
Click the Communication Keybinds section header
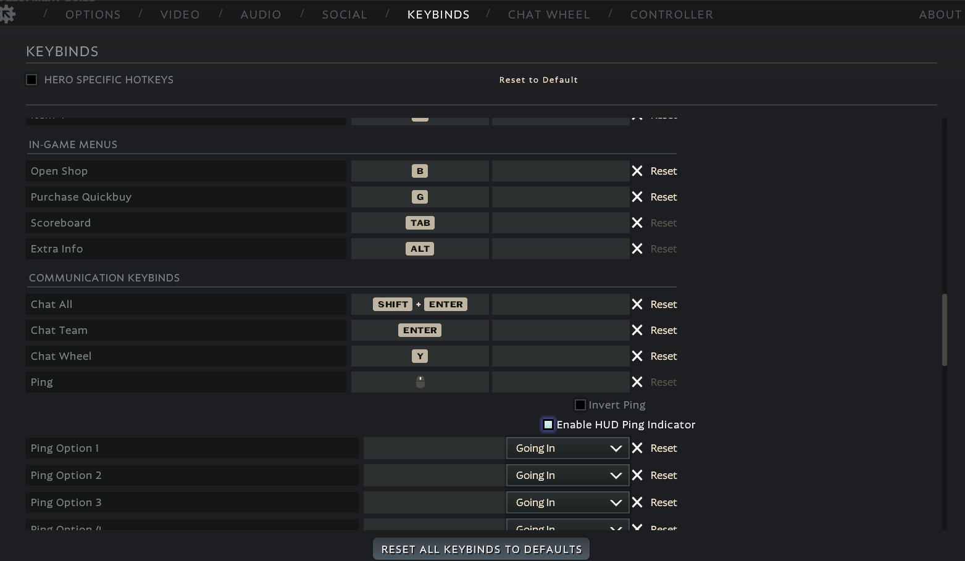coord(104,278)
